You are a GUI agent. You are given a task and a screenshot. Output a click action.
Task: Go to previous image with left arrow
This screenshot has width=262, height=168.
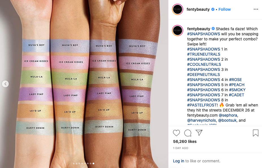[5, 84]
